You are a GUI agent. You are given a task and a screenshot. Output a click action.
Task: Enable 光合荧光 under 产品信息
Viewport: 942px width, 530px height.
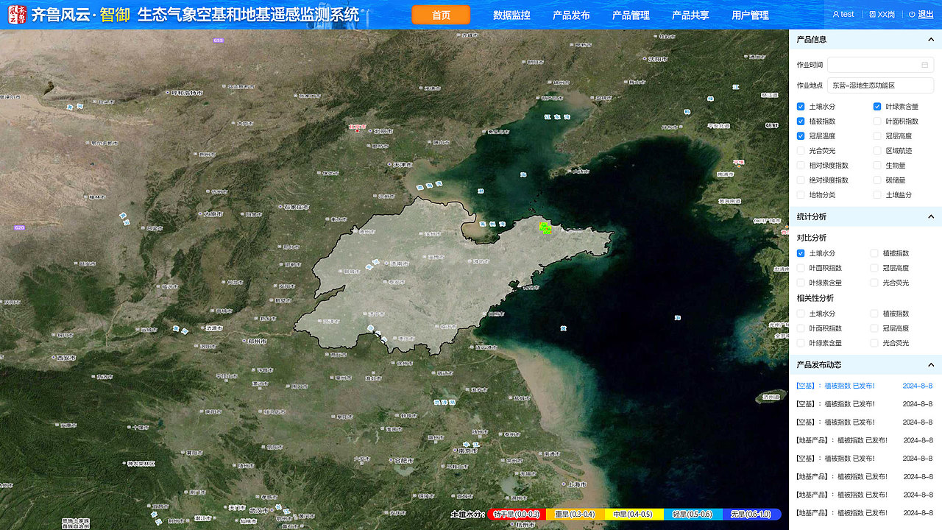click(x=801, y=151)
